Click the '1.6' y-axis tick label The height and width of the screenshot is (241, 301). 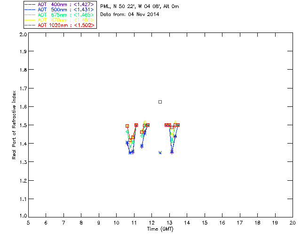23,107
